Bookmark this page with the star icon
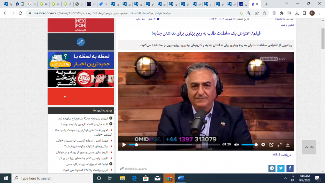Image resolution: width=325 pixels, height=183 pixels. [x=265, y=13]
